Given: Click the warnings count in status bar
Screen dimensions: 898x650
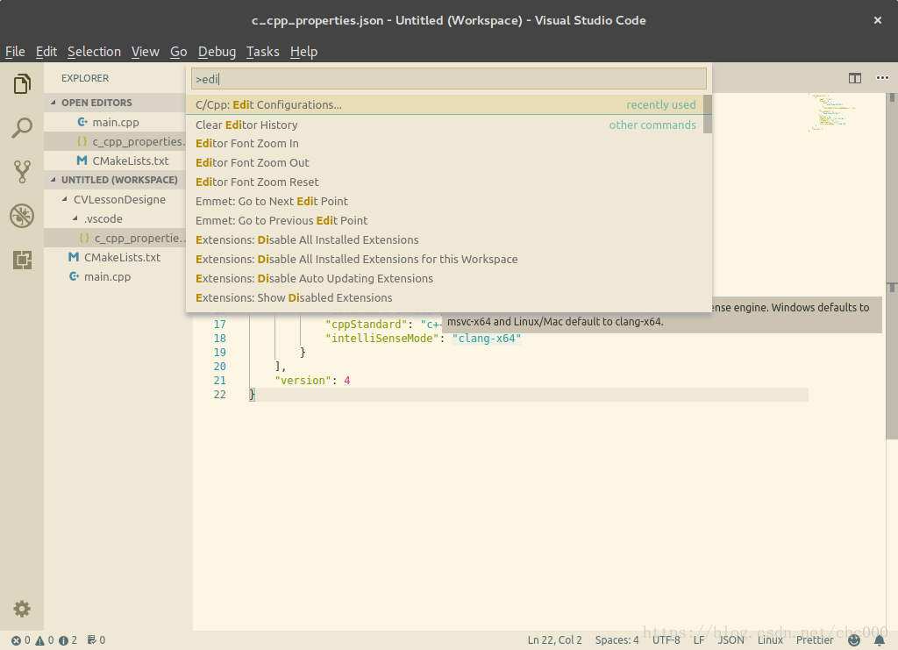Looking at the screenshot, I should [45, 640].
